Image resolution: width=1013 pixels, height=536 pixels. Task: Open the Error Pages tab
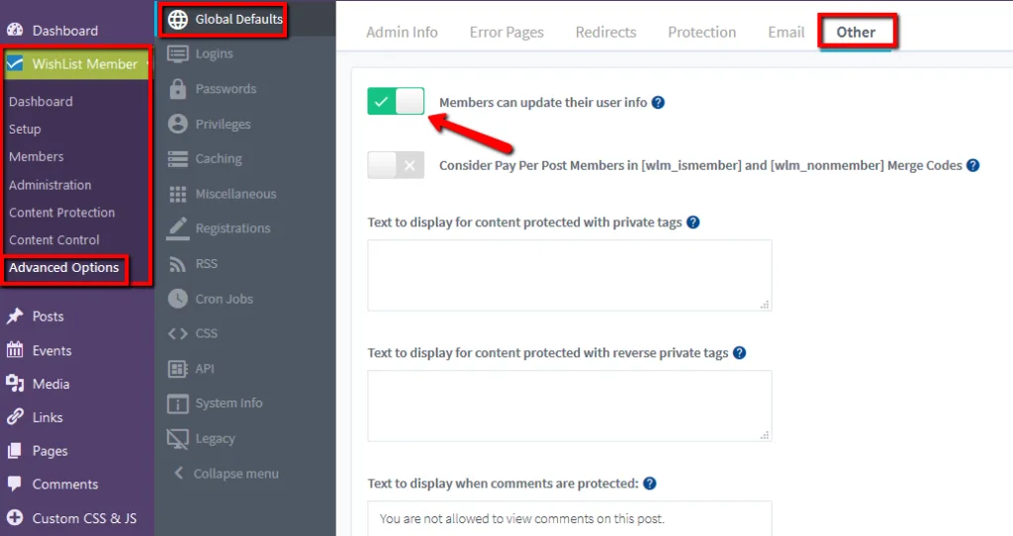coord(506,32)
